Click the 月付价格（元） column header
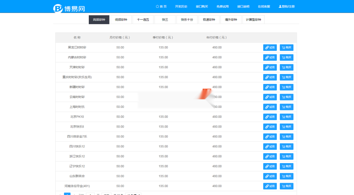The height and width of the screenshot is (195, 354). (x=120, y=37)
